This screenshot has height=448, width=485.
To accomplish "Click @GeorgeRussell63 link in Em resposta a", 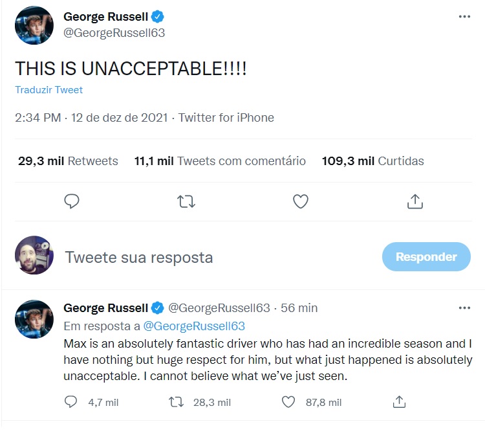I will 194,326.
